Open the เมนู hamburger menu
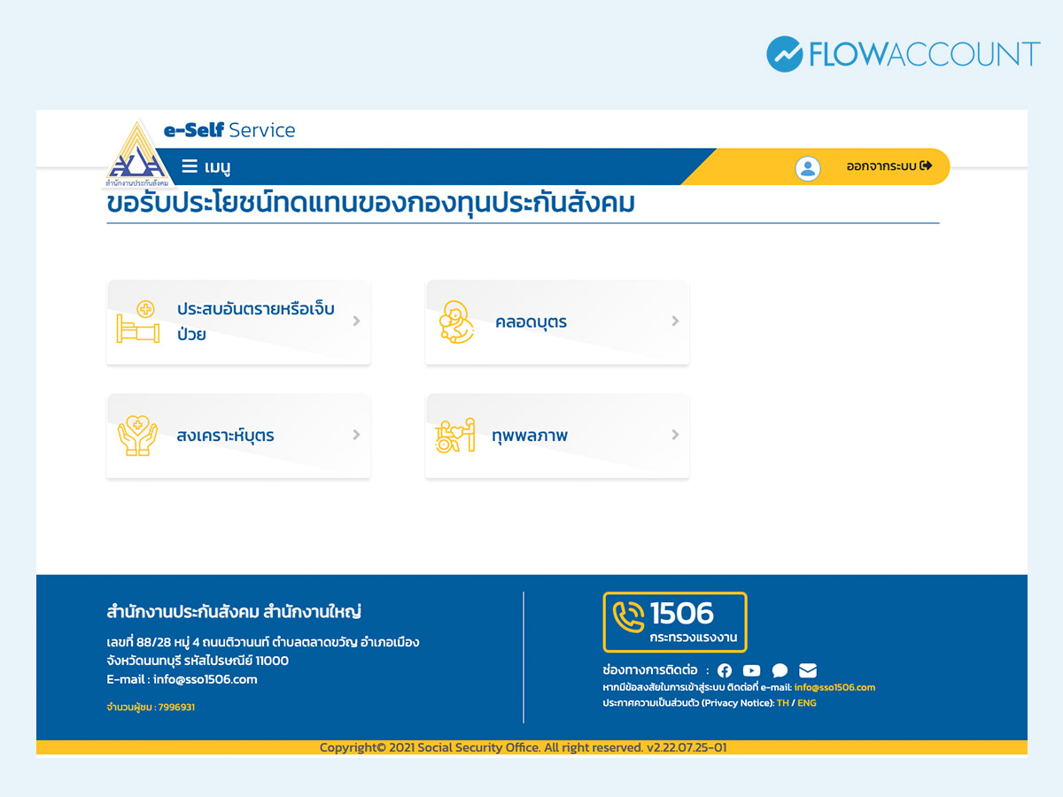This screenshot has height=797, width=1063. click(206, 166)
